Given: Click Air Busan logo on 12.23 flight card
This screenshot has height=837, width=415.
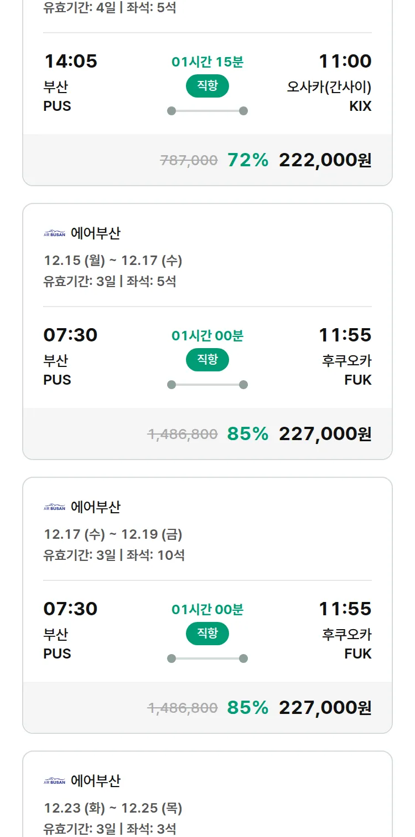Looking at the screenshot, I should click(54, 781).
